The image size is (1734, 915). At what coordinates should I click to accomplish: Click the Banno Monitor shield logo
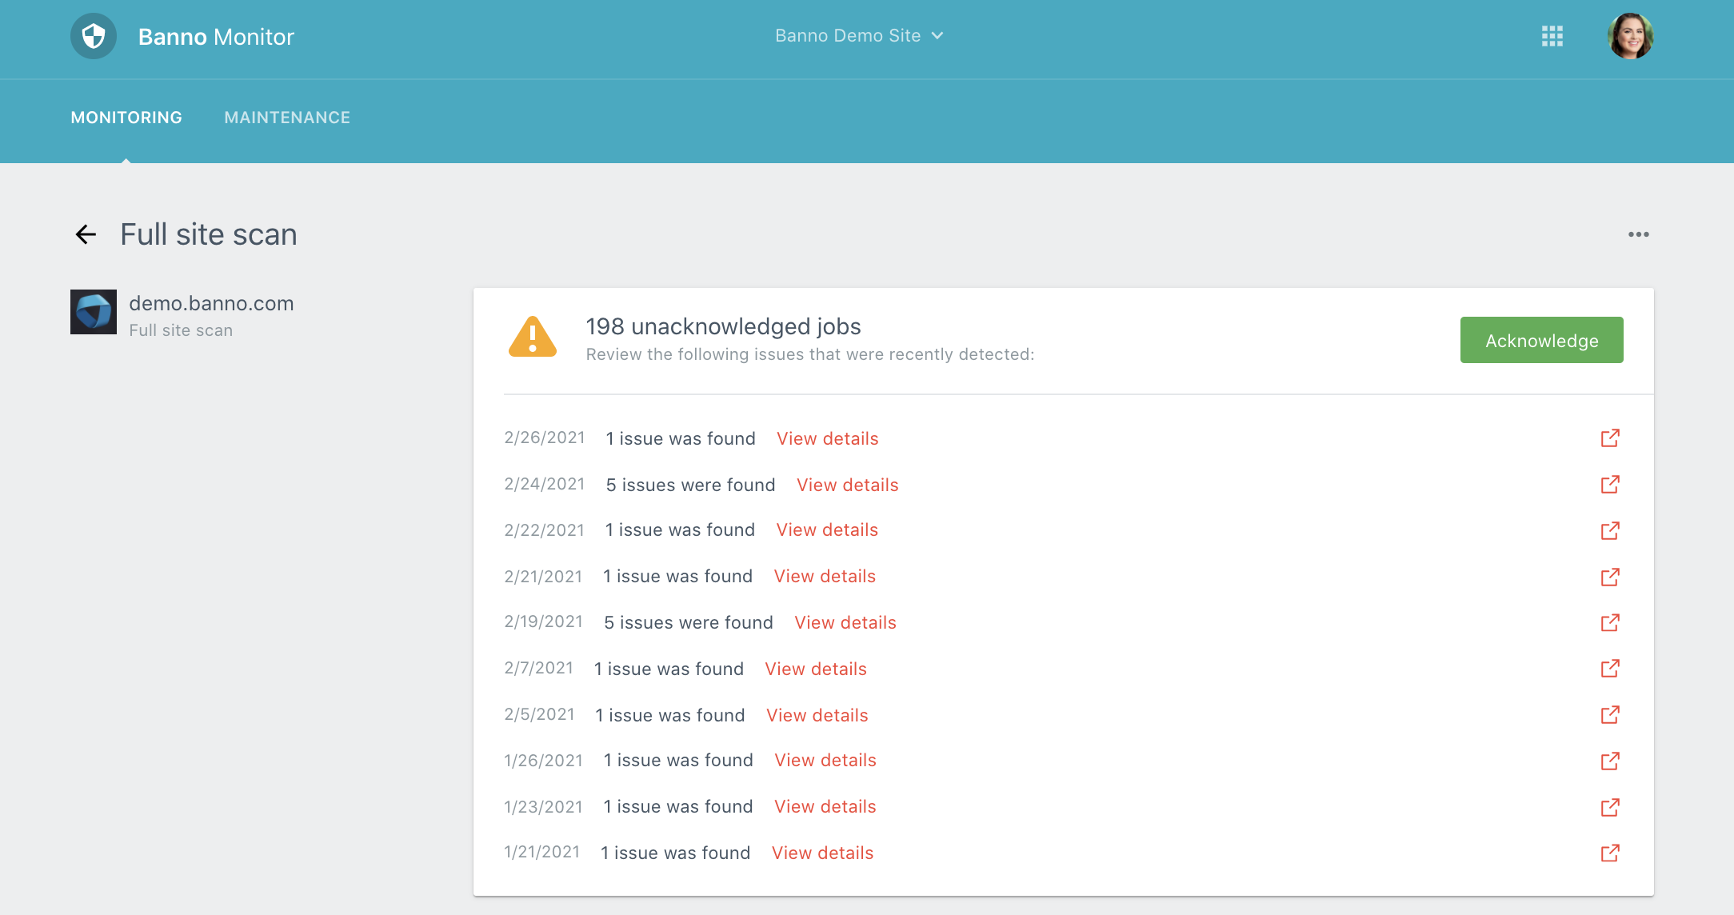(94, 36)
